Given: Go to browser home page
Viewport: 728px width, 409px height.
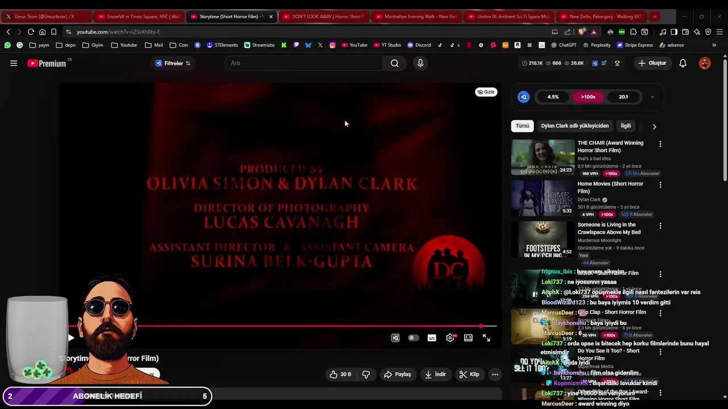Looking at the screenshot, I should click(x=42, y=32).
